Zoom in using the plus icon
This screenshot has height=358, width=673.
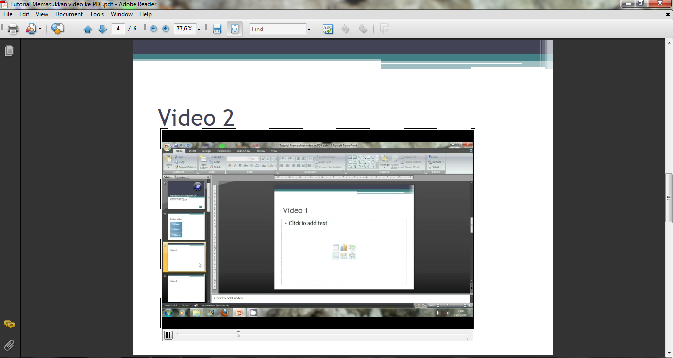166,29
